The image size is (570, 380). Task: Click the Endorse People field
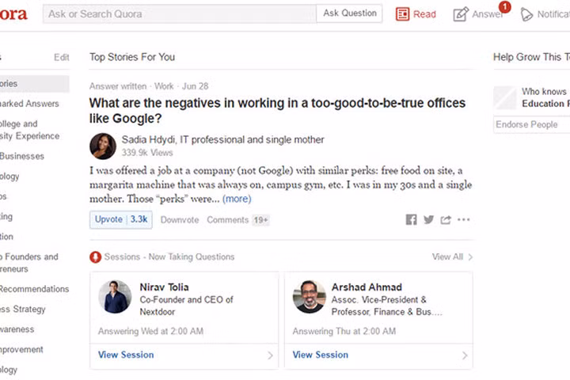532,125
